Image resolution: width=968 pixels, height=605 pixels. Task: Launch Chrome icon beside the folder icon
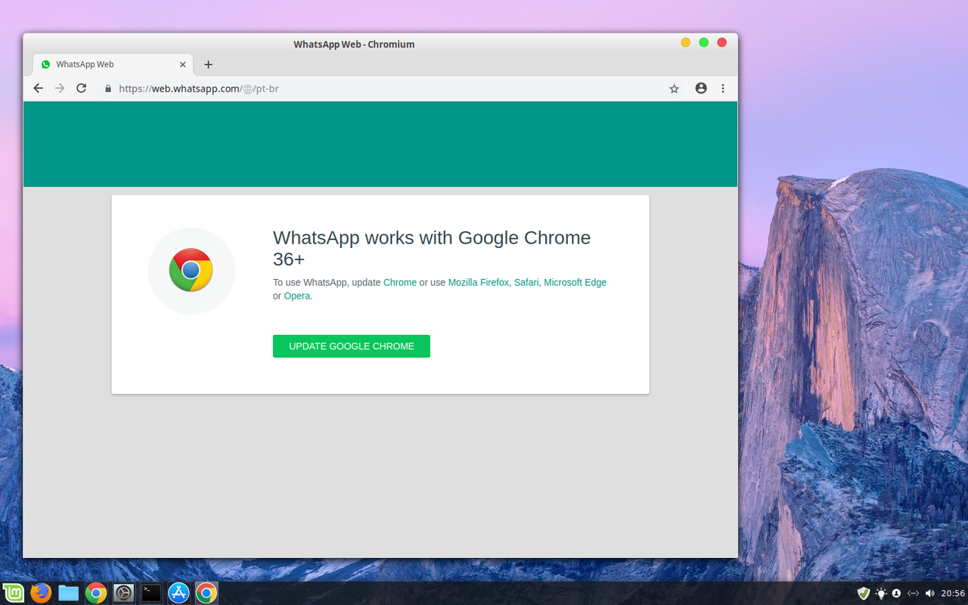click(x=95, y=593)
